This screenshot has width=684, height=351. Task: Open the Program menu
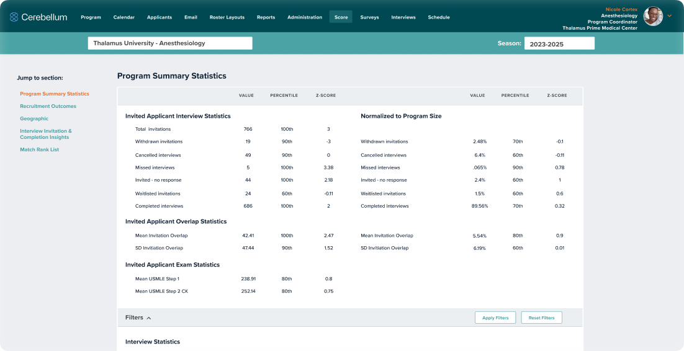click(91, 17)
